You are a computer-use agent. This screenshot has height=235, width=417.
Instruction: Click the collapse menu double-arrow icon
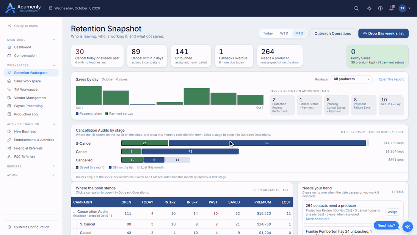[x=9, y=26]
